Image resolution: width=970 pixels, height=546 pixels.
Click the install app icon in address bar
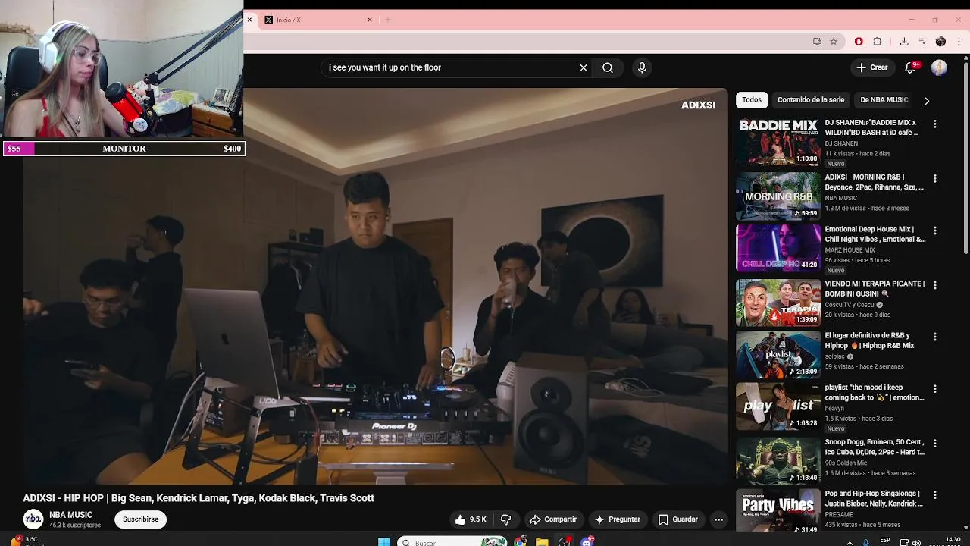point(817,42)
